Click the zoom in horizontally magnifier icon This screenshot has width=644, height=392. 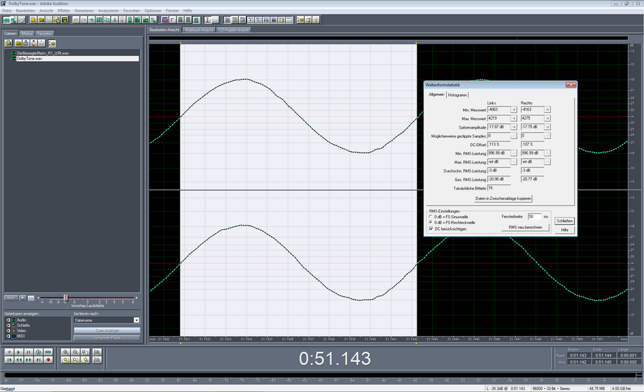pyautogui.click(x=66, y=352)
